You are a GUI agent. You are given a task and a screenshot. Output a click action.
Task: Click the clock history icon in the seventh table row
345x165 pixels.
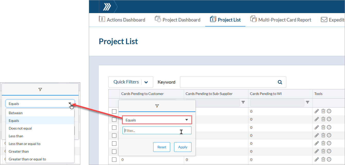pos(329,159)
